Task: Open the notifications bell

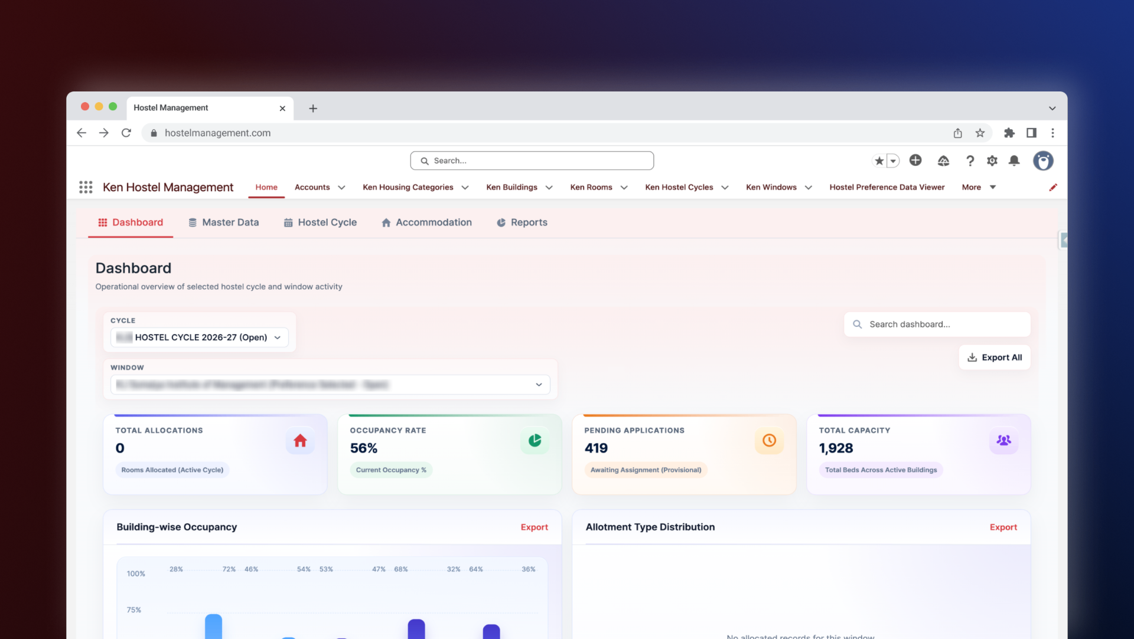Action: click(x=1014, y=160)
